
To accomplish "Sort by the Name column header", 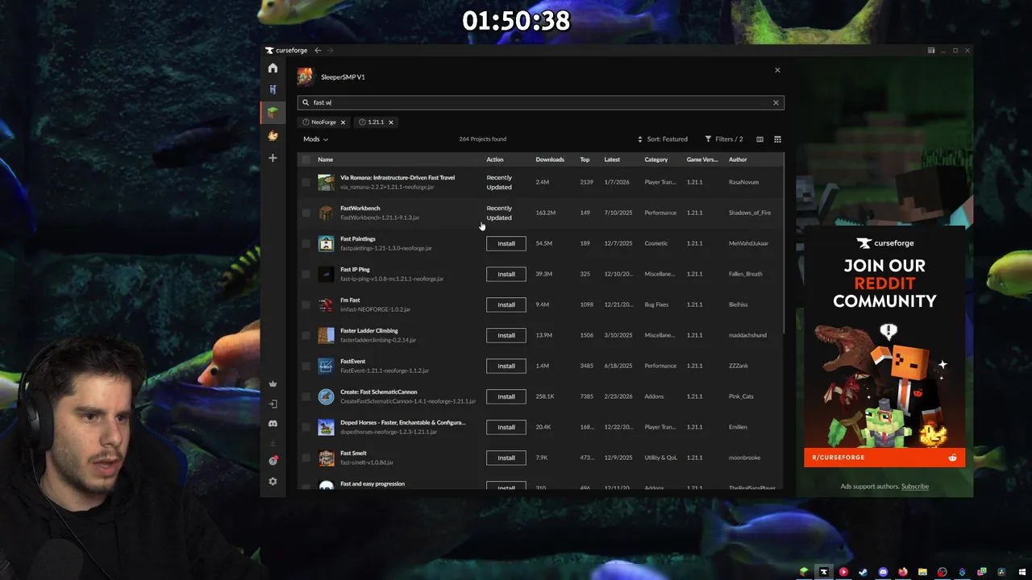I will click(326, 159).
